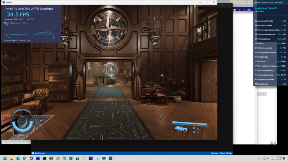Open the equalizer bars taskbar icon

pyautogui.click(x=77, y=158)
